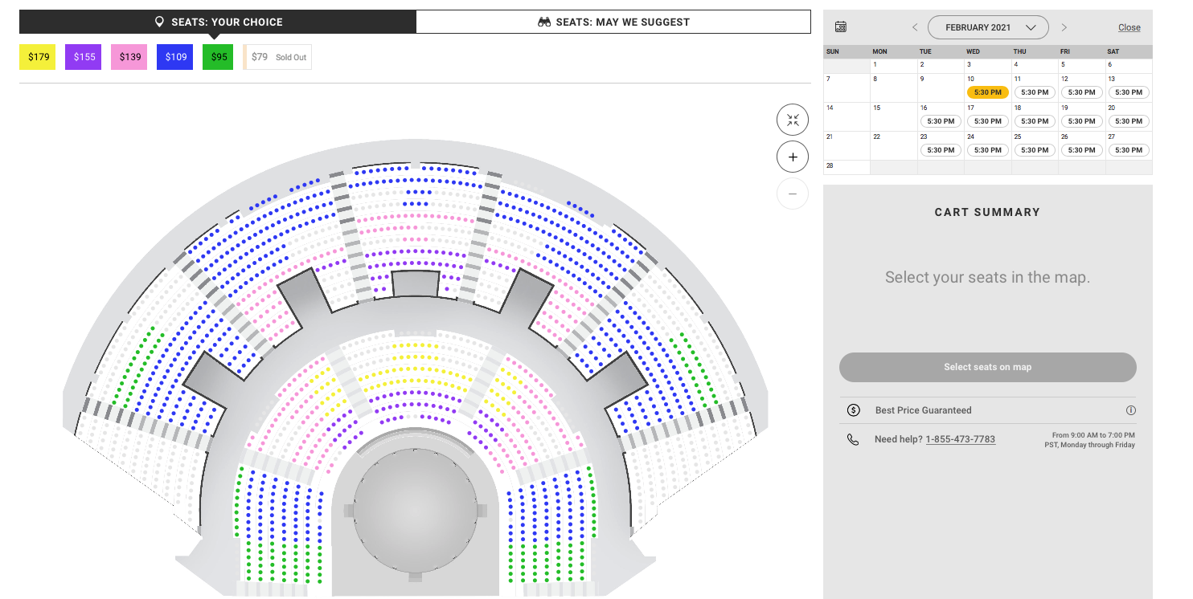This screenshot has width=1193, height=599.
Task: Switch to Seats: Your Choice tab
Action: point(218,22)
